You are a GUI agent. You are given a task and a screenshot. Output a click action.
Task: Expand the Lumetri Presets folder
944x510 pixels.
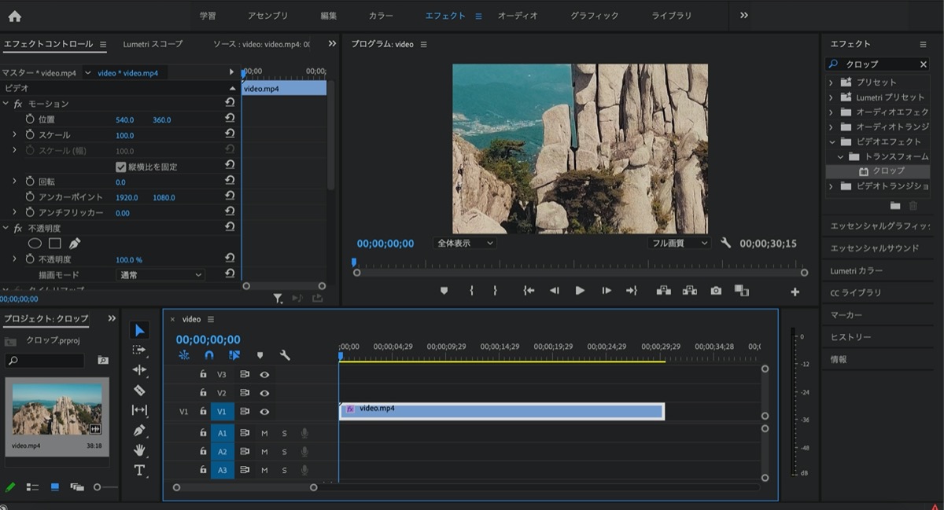click(x=831, y=97)
